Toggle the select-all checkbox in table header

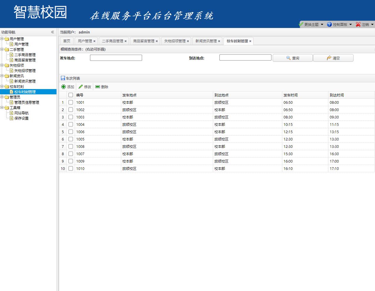tap(71, 95)
